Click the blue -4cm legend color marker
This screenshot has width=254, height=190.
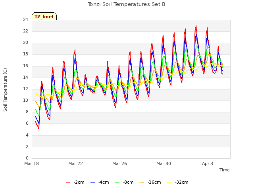92,183
